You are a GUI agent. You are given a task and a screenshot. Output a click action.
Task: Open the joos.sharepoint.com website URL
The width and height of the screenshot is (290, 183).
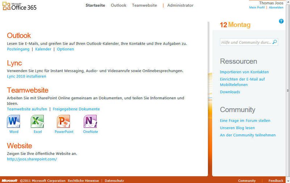[32, 159]
